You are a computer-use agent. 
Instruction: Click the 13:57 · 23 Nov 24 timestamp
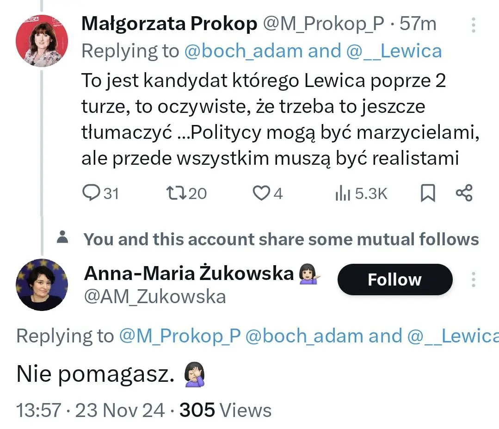pyautogui.click(x=90, y=410)
